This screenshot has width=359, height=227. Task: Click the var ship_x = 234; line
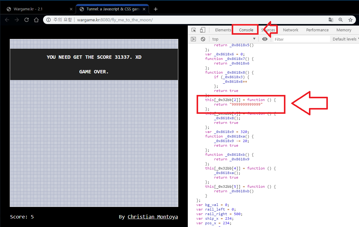coord(215,218)
